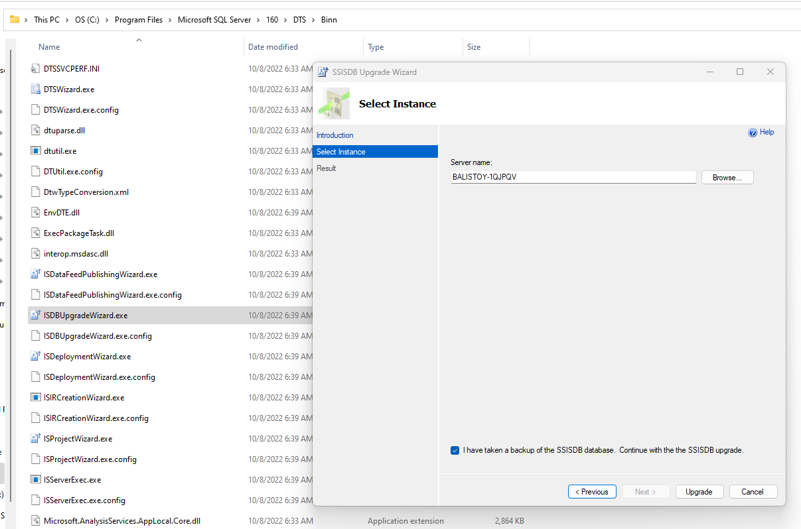This screenshot has height=529, width=801.
Task: Click the Microsoft.AnalysisServices.AppLocal.Core.dll icon
Action: point(36,520)
